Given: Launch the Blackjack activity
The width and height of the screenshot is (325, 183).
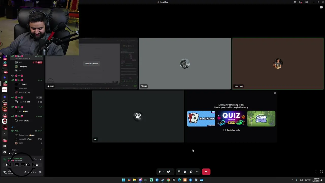Looking at the screenshot, I should pyautogui.click(x=201, y=118).
